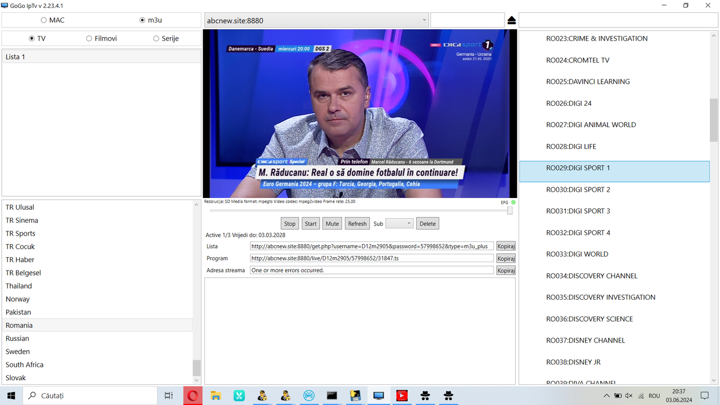The height and width of the screenshot is (405, 720).
Task: Click the Program URL input field
Action: (x=372, y=258)
